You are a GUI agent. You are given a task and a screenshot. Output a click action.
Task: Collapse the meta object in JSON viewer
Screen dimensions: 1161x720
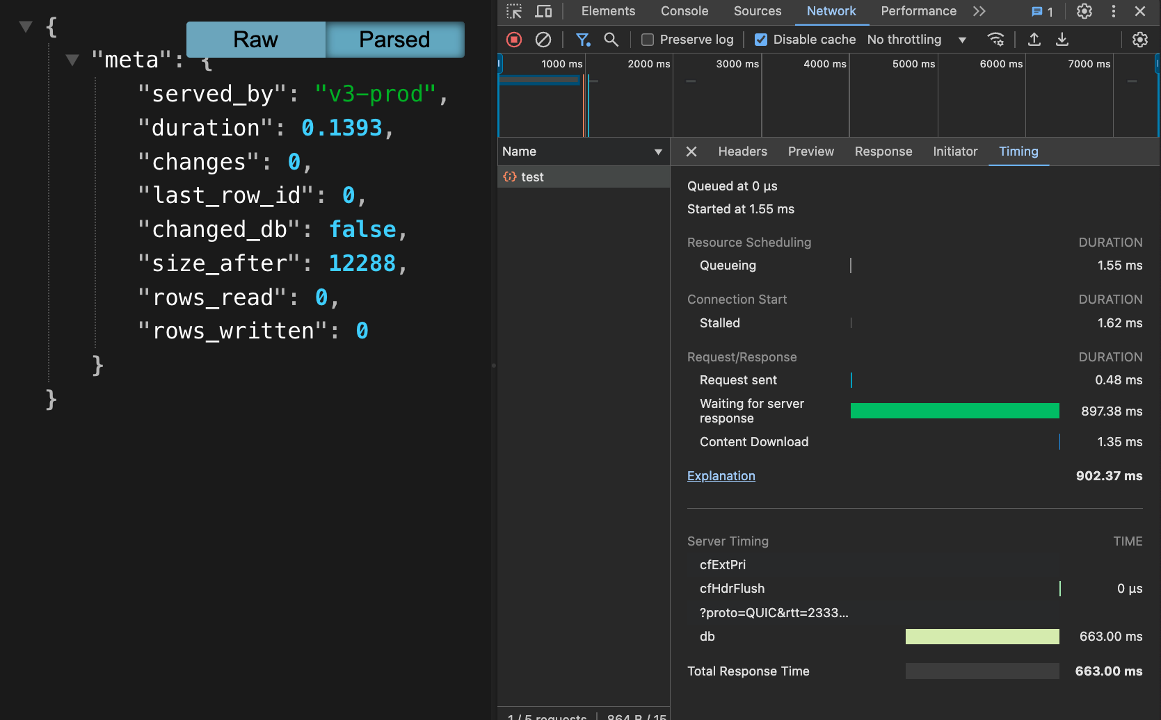72,59
